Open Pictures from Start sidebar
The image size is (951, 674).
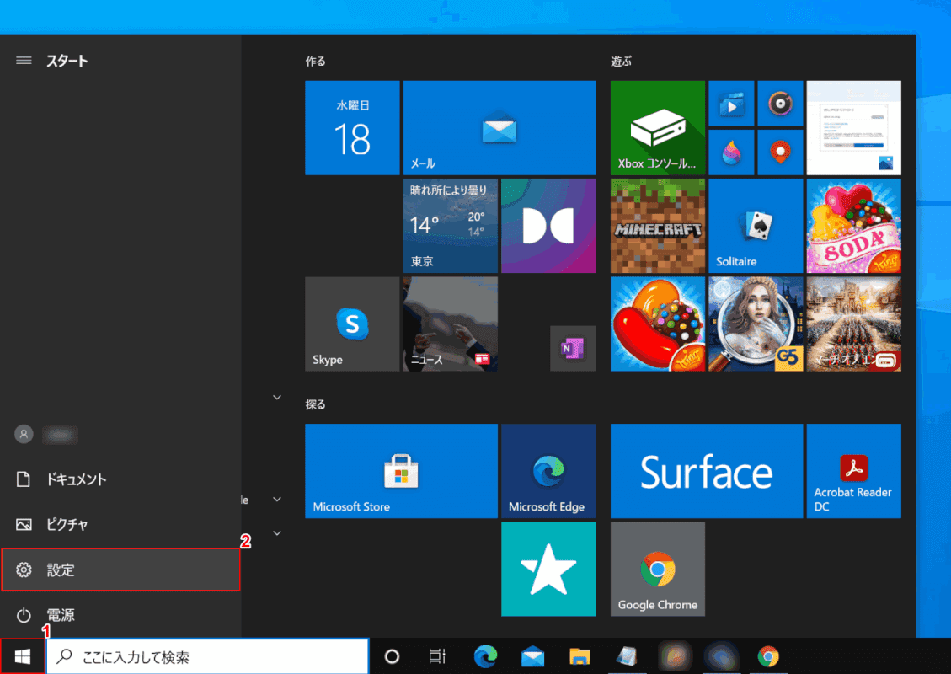[x=120, y=524]
